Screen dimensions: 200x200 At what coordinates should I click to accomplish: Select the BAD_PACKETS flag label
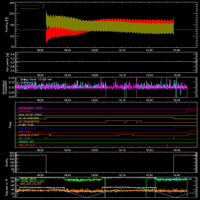(x=27, y=145)
